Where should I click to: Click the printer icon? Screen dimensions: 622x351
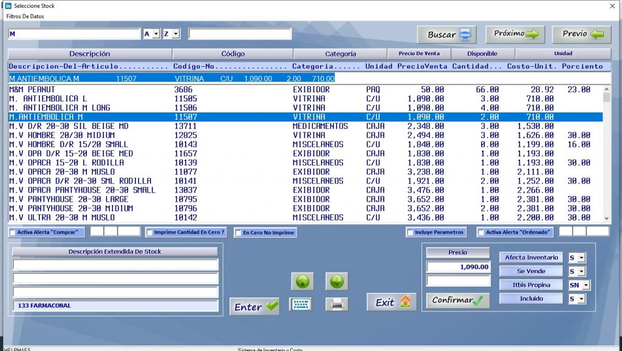click(337, 304)
